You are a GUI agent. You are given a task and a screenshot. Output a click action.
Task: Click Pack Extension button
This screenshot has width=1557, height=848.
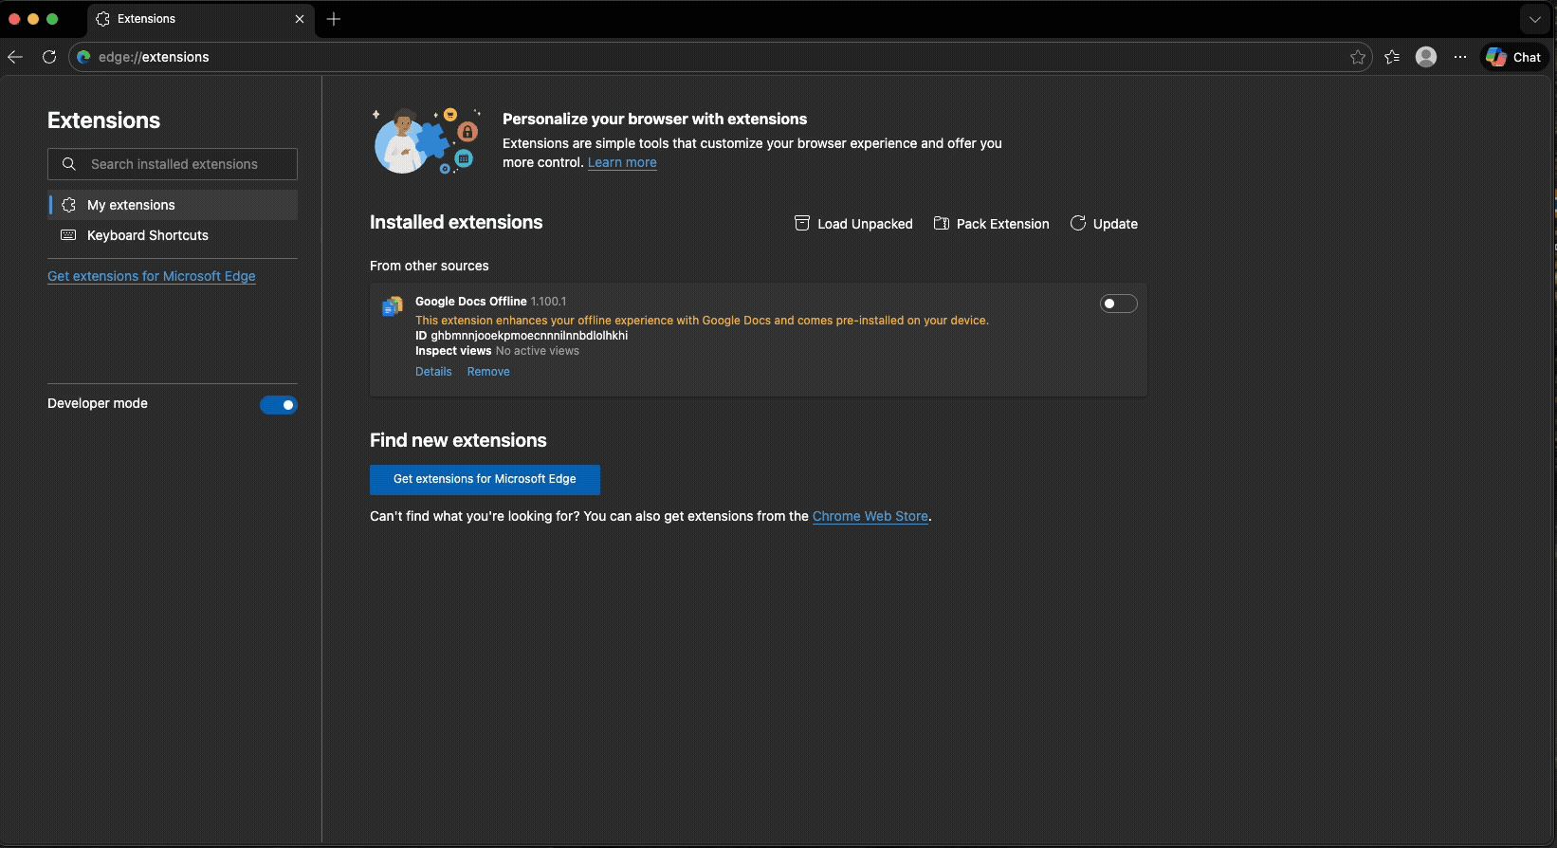pyautogui.click(x=992, y=224)
